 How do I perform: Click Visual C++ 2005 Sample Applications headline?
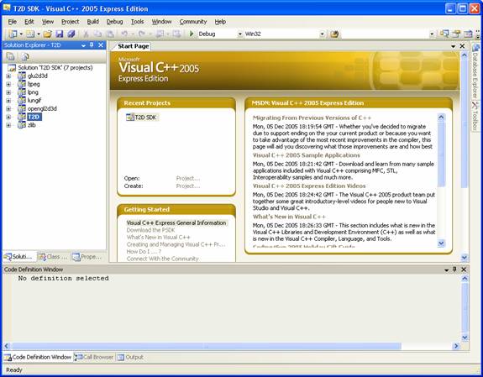(x=307, y=155)
